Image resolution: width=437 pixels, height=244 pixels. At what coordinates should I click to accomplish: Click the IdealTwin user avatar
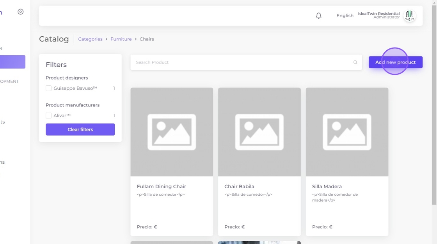[x=409, y=16]
